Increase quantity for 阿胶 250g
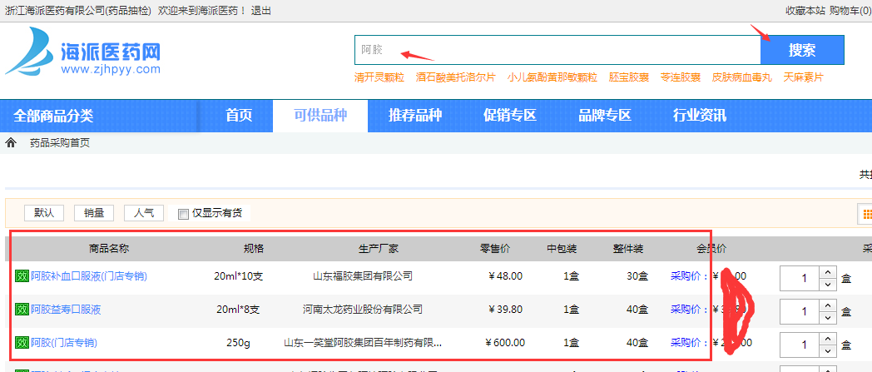This screenshot has width=872, height=372. (828, 338)
